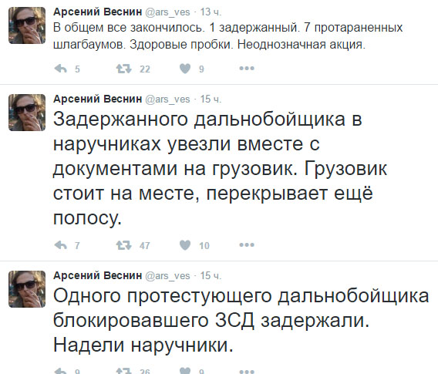Like the tweet with 10 likes

[x=185, y=245]
